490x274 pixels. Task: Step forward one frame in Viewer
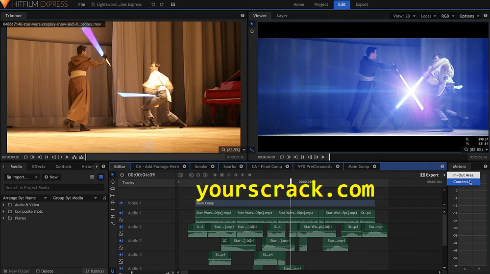[x=316, y=157]
